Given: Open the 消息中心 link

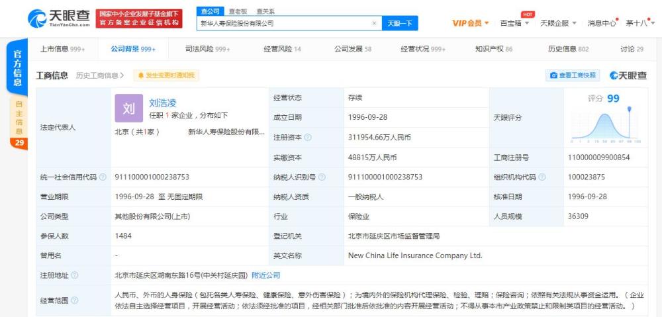Looking at the screenshot, I should coord(602,23).
